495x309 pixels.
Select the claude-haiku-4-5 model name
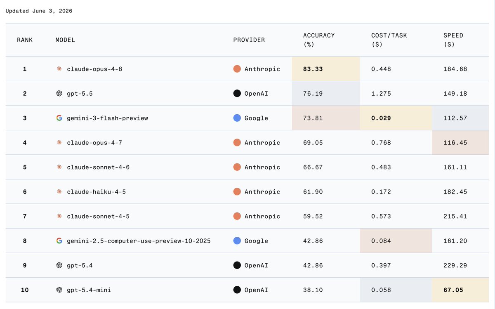(x=96, y=192)
